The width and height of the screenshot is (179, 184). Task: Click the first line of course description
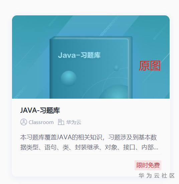point(88,137)
